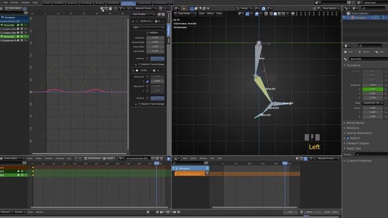Click the select box tool icon in viewport header

(x=192, y=8)
